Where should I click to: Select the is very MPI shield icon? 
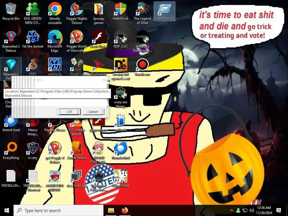(x=33, y=151)
